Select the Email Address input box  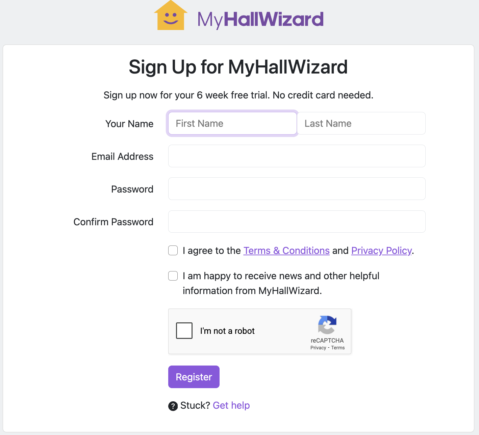297,156
